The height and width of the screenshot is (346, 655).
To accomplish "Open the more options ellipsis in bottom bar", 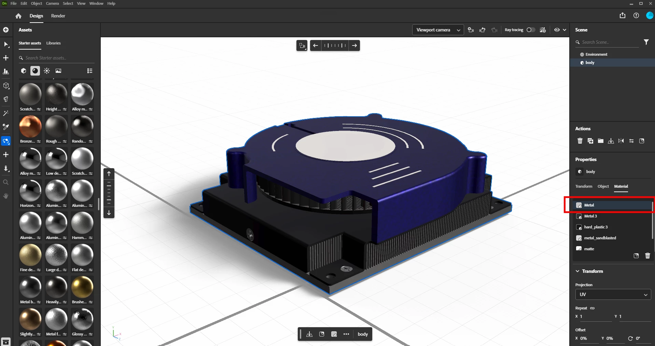I will coord(346,334).
